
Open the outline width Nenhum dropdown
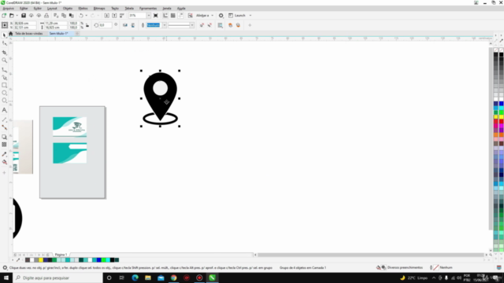[x=165, y=25]
